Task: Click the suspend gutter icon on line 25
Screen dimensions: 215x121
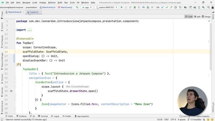Action: [11, 91]
